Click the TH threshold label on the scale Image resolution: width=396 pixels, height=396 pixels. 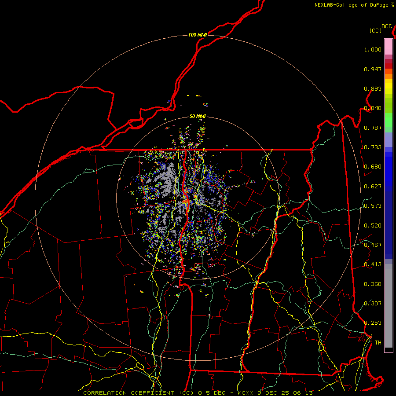point(378,343)
